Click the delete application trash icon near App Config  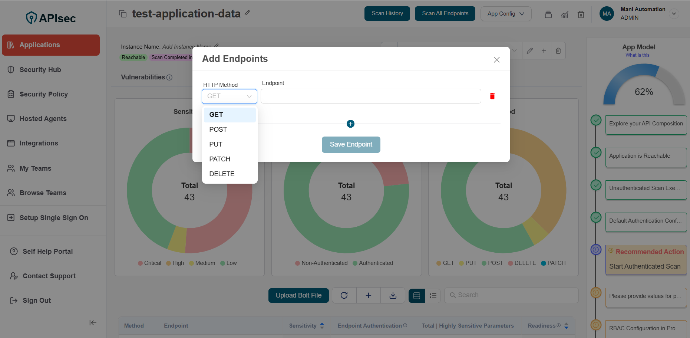click(x=581, y=14)
